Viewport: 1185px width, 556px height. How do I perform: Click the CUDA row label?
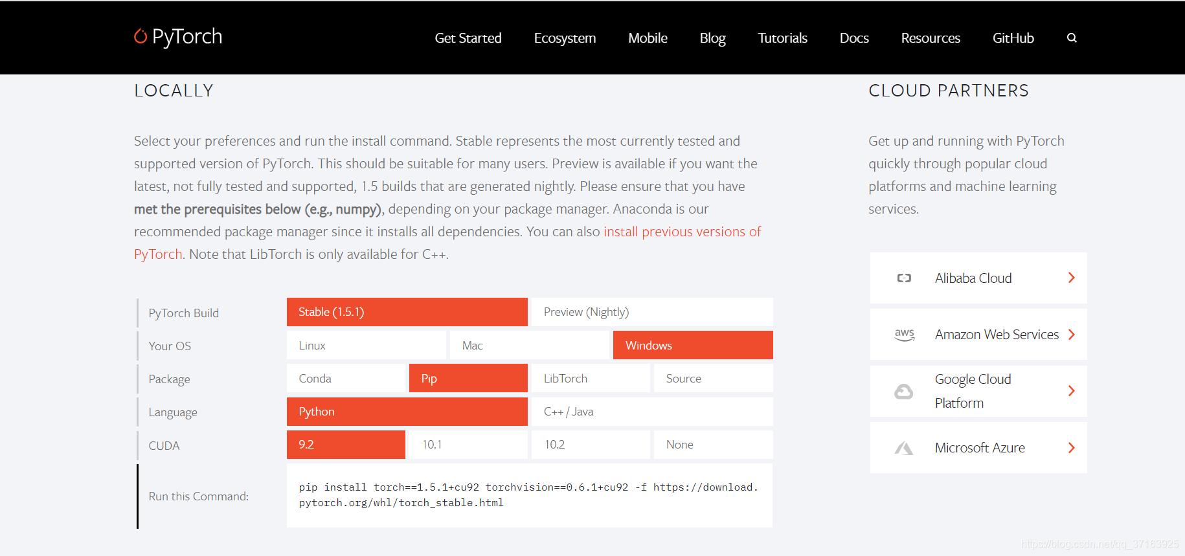point(164,445)
